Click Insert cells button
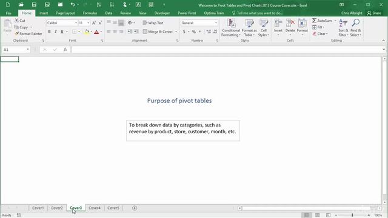 pos(278,27)
